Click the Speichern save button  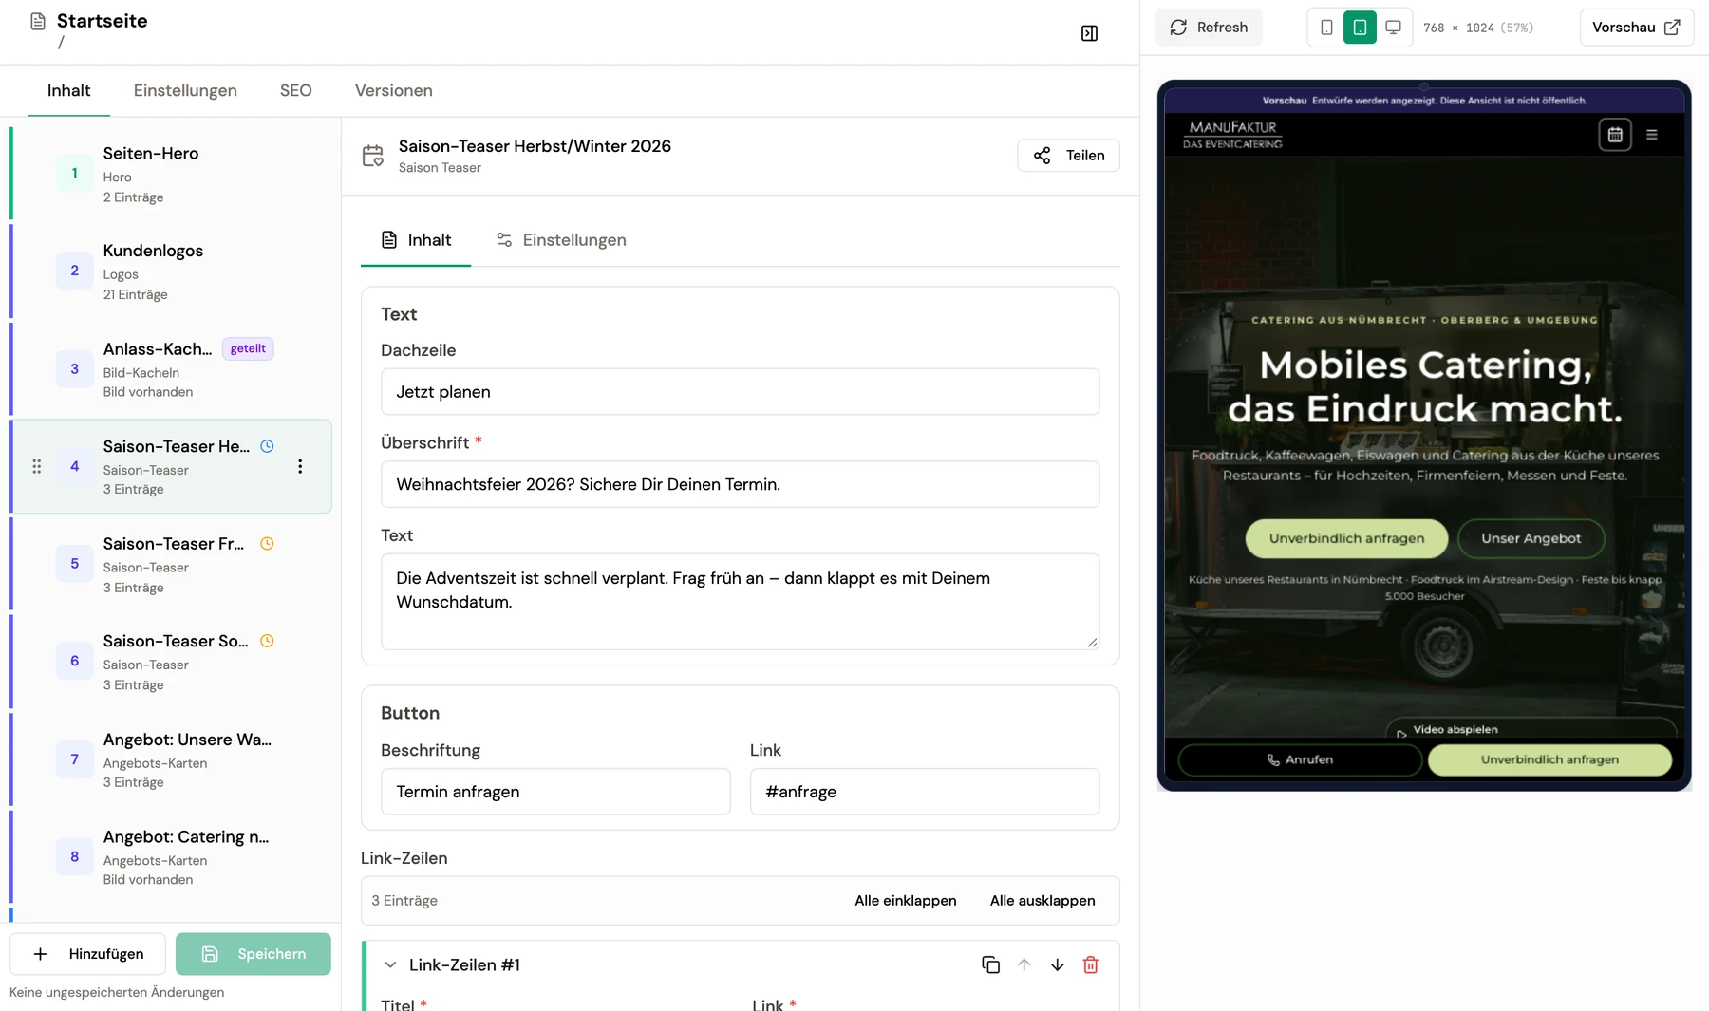pos(254,954)
